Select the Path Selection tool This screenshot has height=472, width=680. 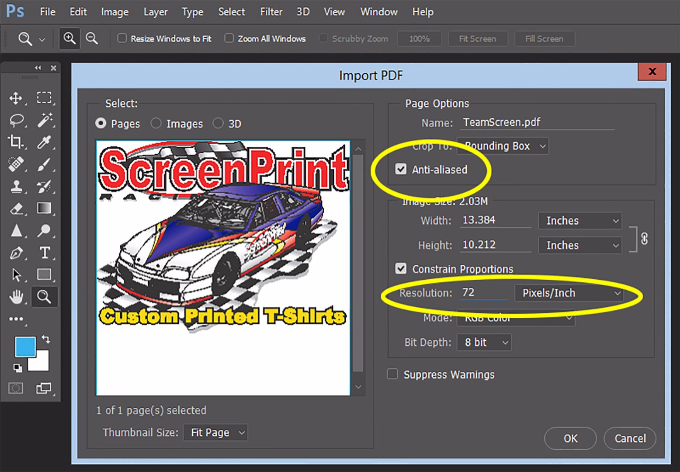pos(17,274)
